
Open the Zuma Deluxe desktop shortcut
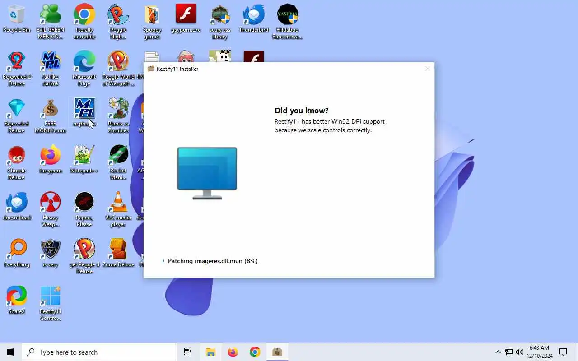[x=118, y=253]
